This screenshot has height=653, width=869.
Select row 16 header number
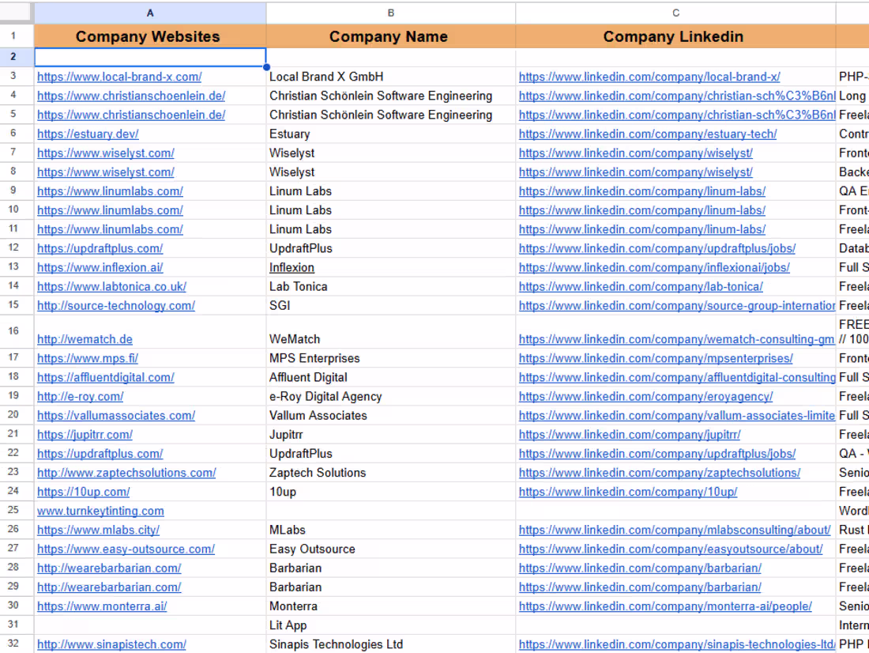point(13,331)
